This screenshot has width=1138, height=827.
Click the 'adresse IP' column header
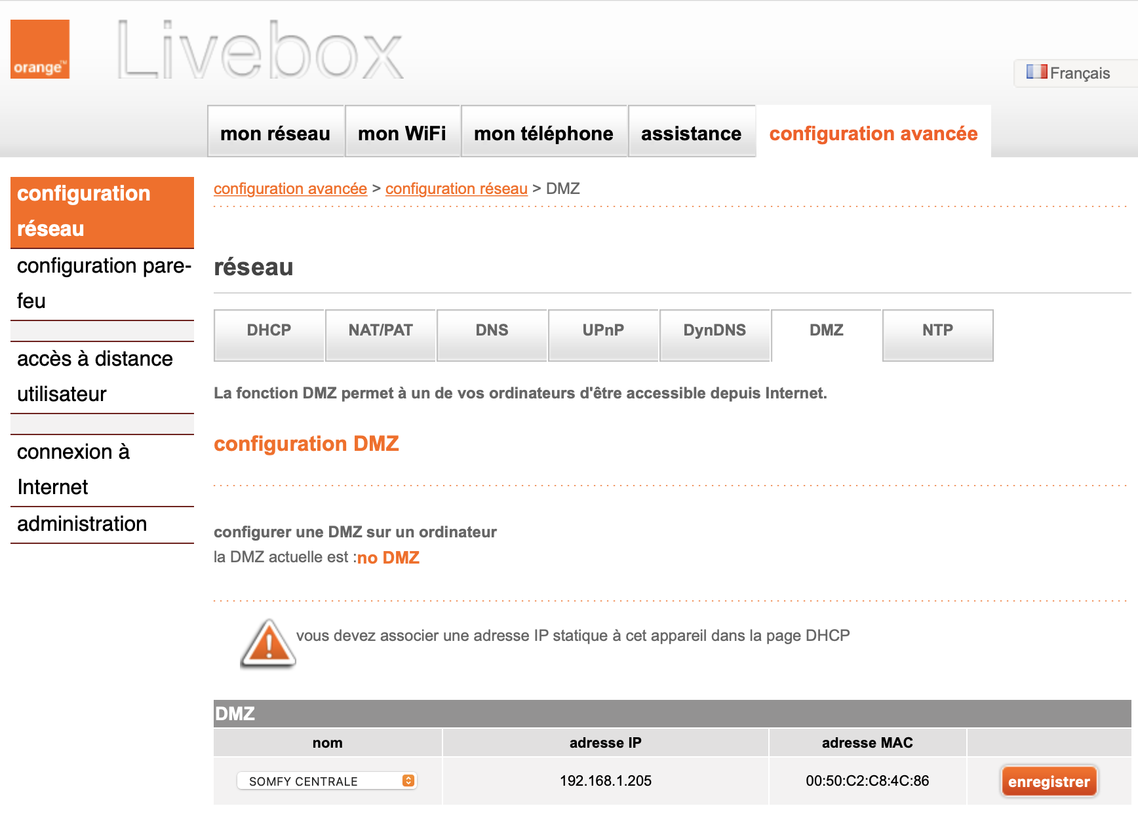click(606, 742)
